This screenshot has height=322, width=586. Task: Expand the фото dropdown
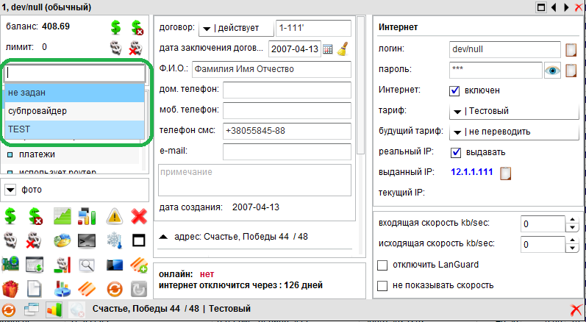tap(10, 190)
